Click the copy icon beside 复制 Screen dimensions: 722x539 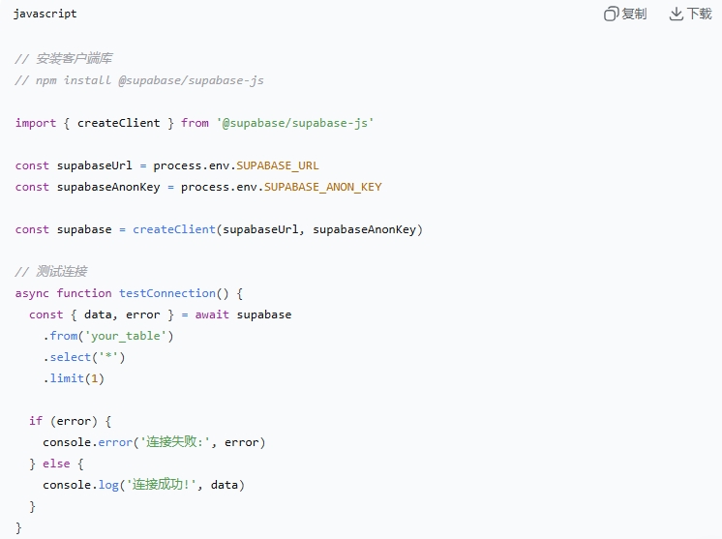pyautogui.click(x=612, y=15)
